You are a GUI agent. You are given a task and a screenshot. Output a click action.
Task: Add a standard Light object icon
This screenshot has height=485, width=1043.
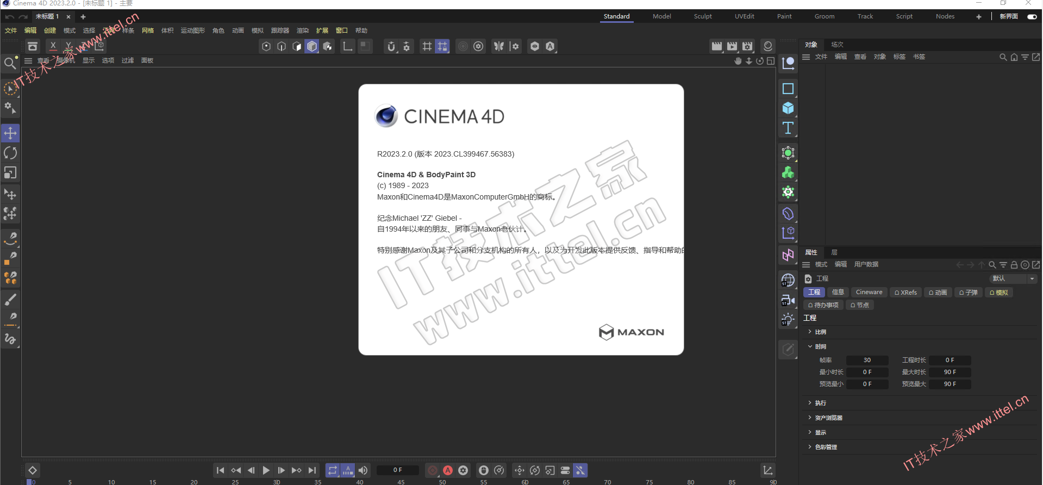pos(788,319)
